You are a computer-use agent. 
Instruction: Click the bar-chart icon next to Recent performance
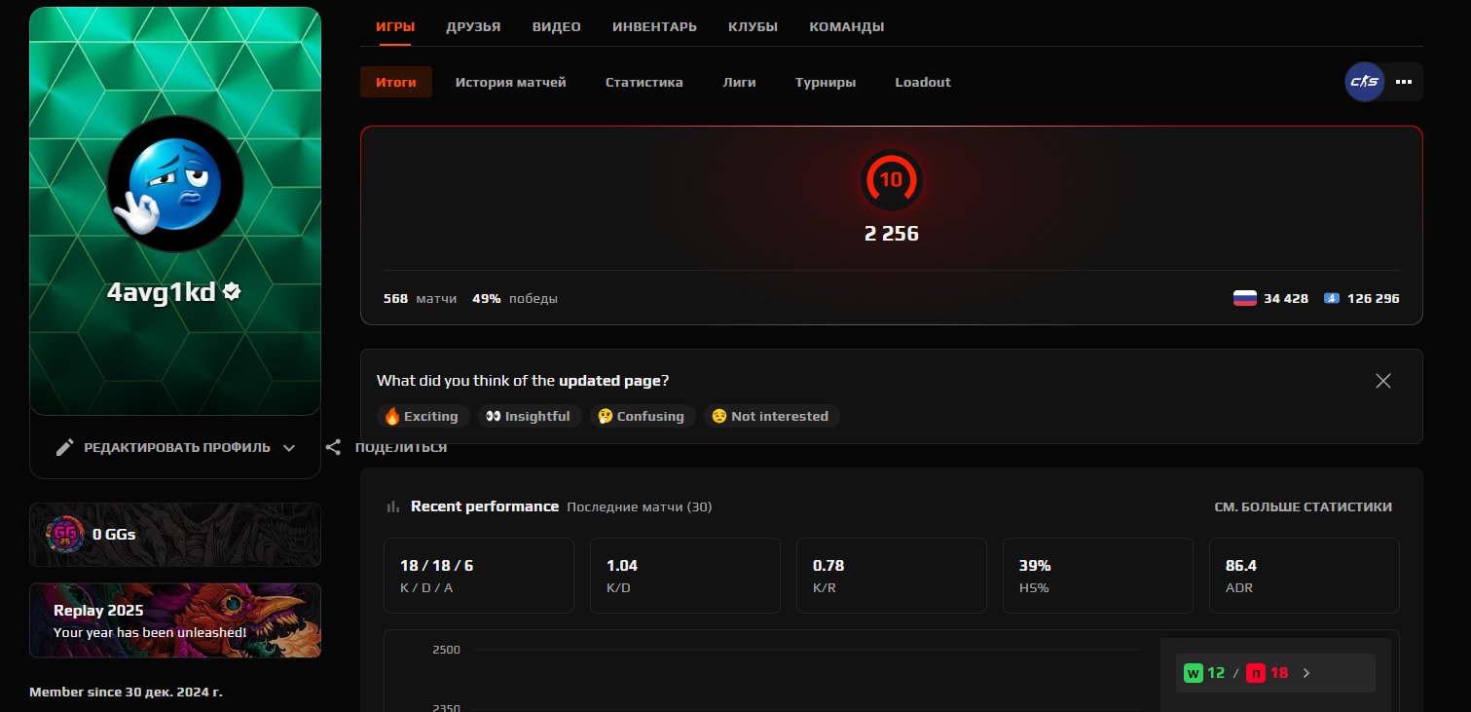tap(392, 506)
